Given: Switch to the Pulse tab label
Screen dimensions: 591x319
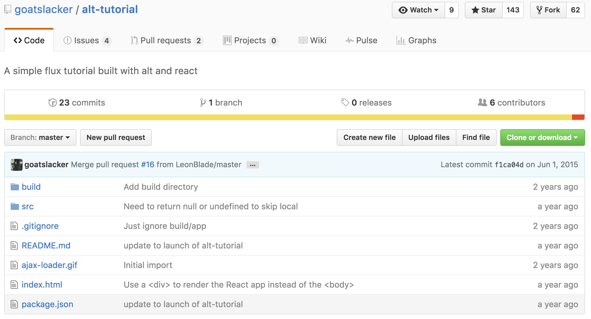Looking at the screenshot, I should pyautogui.click(x=367, y=40).
